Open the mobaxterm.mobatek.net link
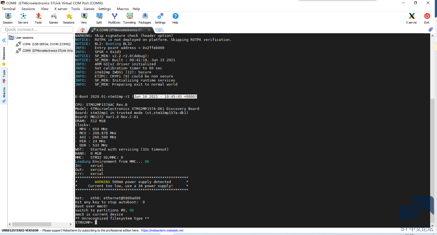 pyautogui.click(x=162, y=230)
